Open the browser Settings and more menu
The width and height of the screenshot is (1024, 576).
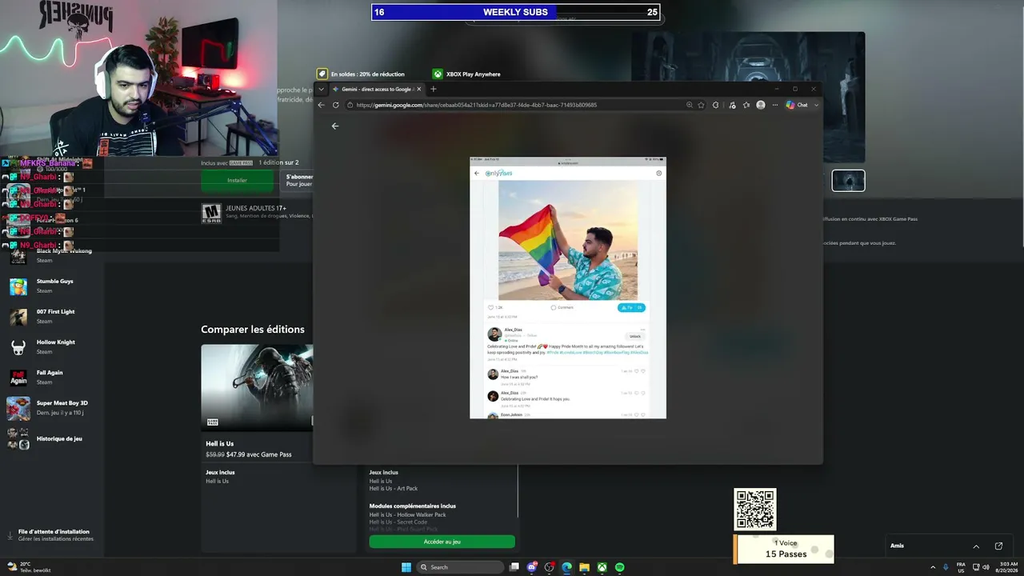pyautogui.click(x=775, y=105)
